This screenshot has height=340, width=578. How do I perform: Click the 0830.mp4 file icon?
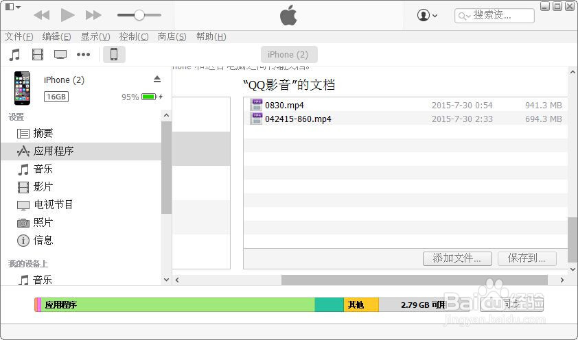pos(256,106)
